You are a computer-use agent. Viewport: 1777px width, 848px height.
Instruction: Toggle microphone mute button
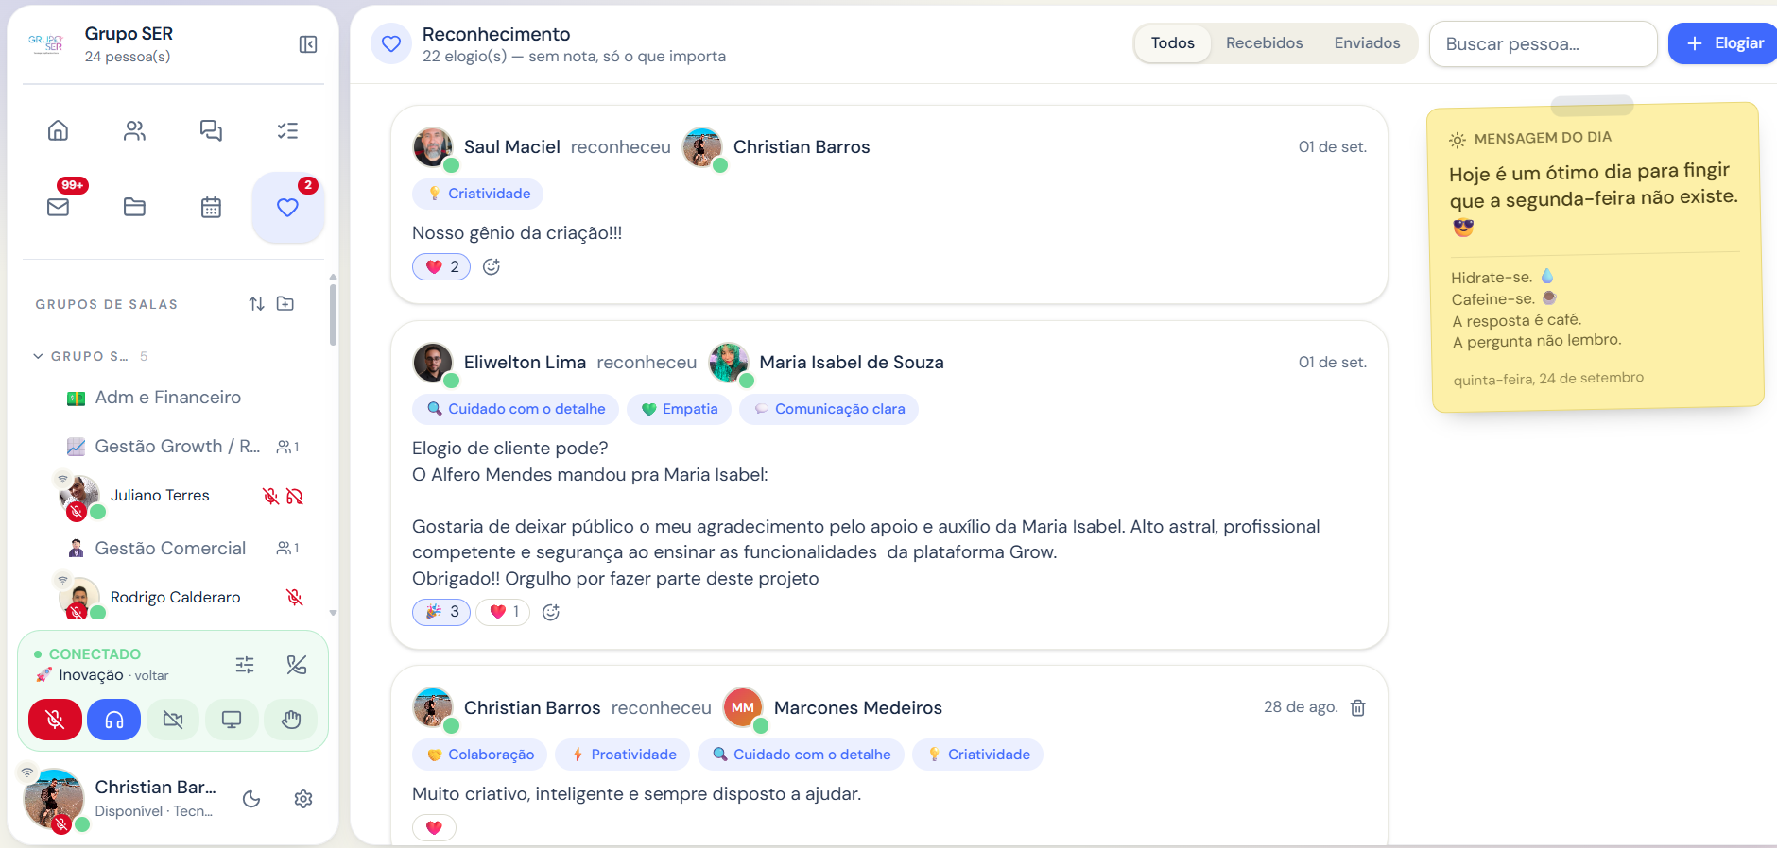point(56,720)
